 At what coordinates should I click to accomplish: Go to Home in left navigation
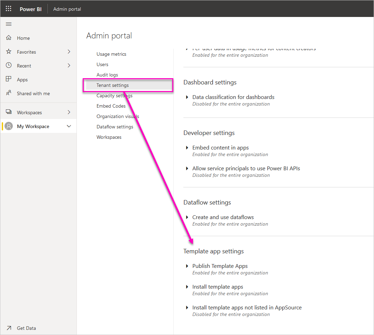(24, 38)
